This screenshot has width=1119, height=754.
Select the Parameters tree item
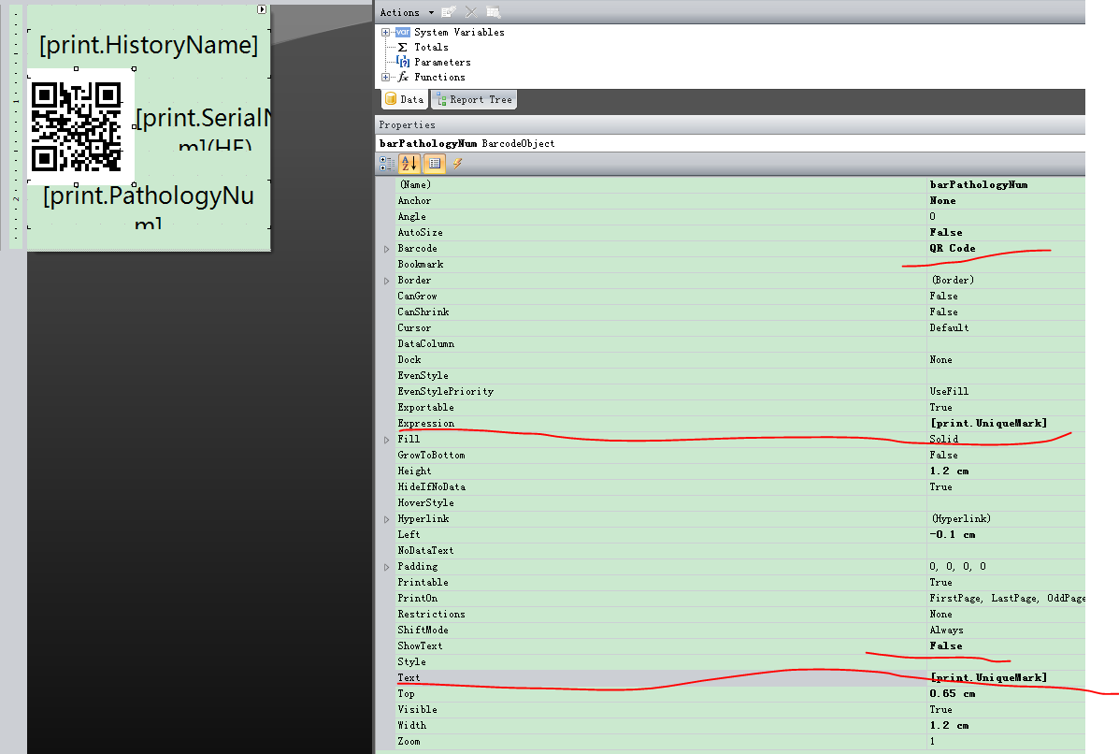pyautogui.click(x=442, y=62)
